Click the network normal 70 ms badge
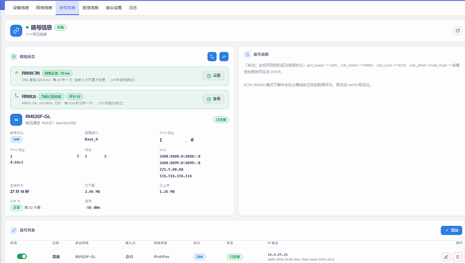 pyautogui.click(x=57, y=73)
